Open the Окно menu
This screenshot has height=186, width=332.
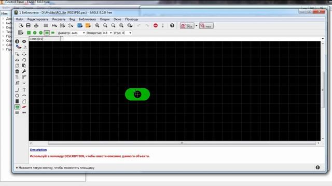[x=117, y=19]
